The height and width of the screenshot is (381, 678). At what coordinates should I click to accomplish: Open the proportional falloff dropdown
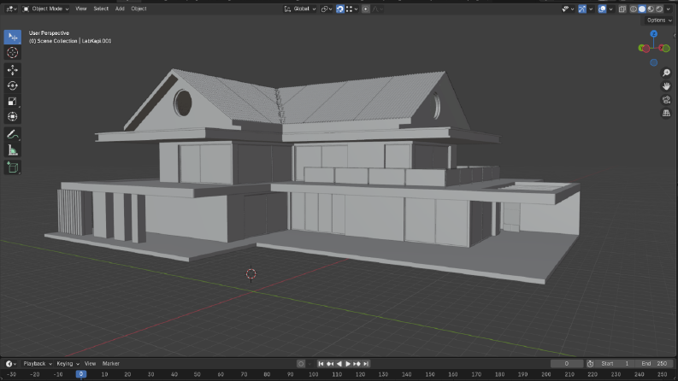click(378, 9)
